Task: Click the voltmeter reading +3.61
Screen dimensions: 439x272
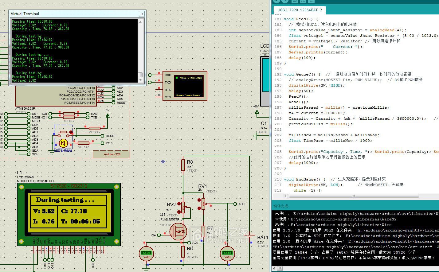Action: pyautogui.click(x=227, y=254)
